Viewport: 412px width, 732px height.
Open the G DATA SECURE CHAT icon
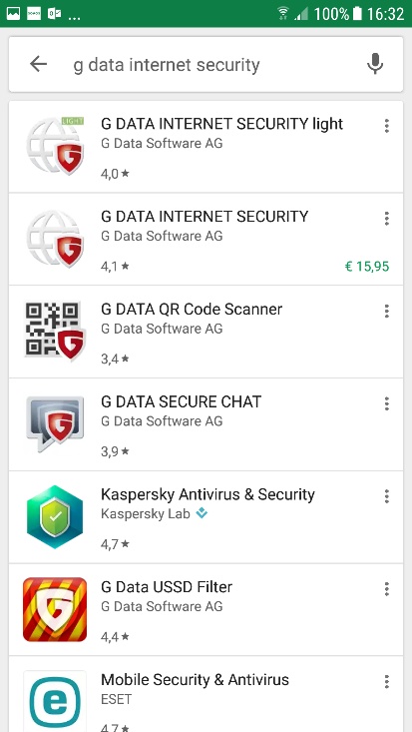55,423
